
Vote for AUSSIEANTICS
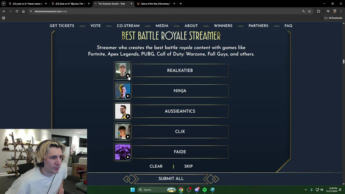pyautogui.click(x=180, y=111)
